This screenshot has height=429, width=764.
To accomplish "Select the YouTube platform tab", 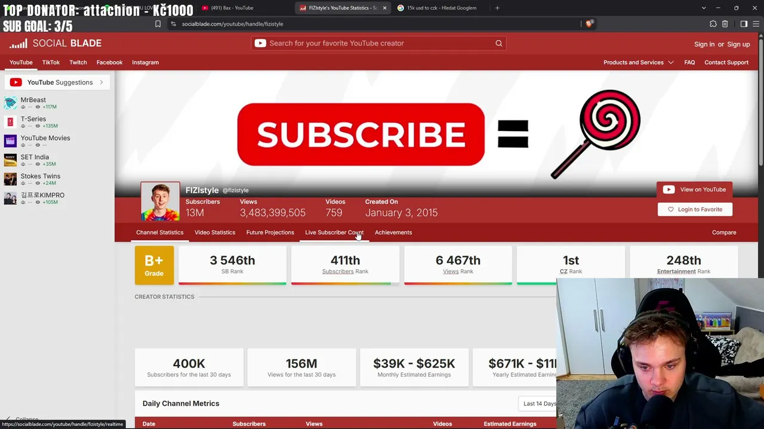I will (x=21, y=63).
